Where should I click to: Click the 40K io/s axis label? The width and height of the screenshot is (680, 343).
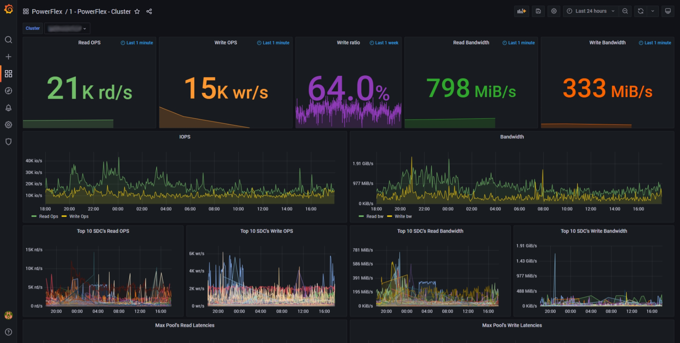coord(34,161)
